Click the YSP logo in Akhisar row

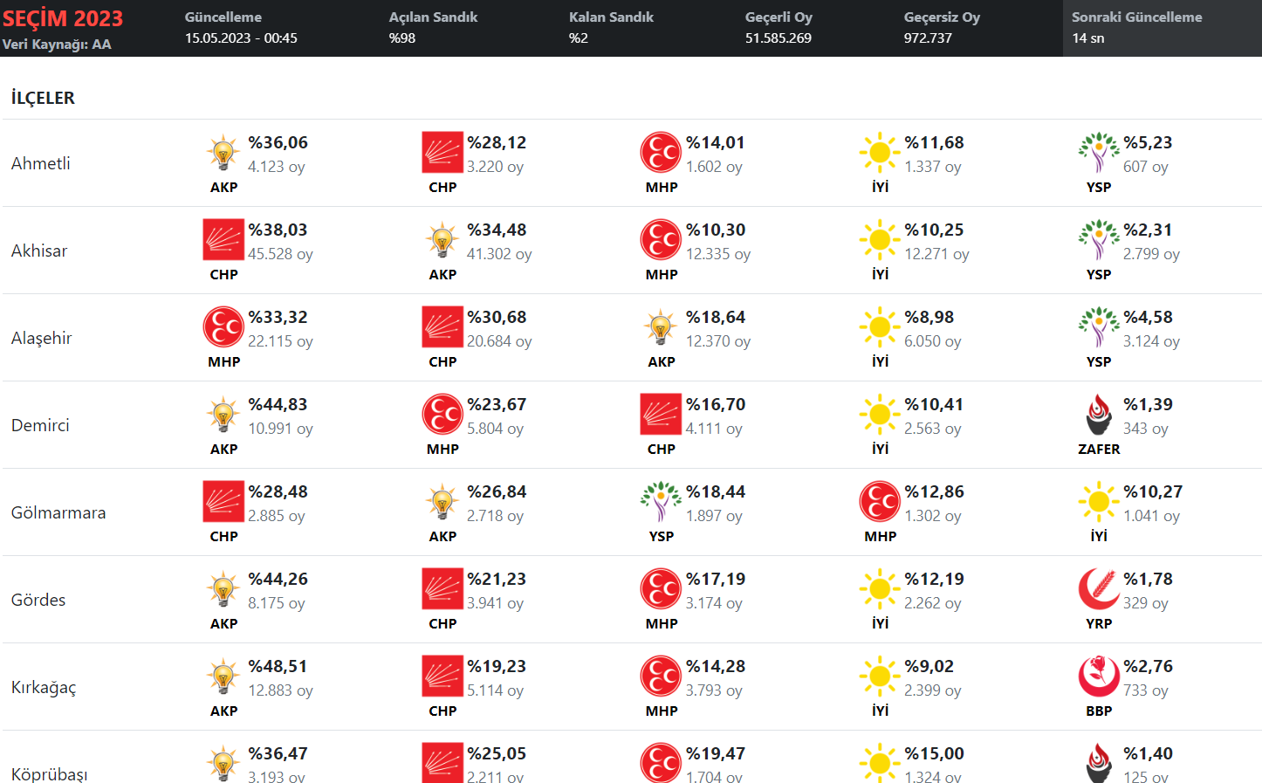(x=1099, y=240)
